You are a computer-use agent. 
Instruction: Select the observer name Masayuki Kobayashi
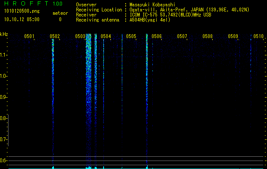pos(152,5)
